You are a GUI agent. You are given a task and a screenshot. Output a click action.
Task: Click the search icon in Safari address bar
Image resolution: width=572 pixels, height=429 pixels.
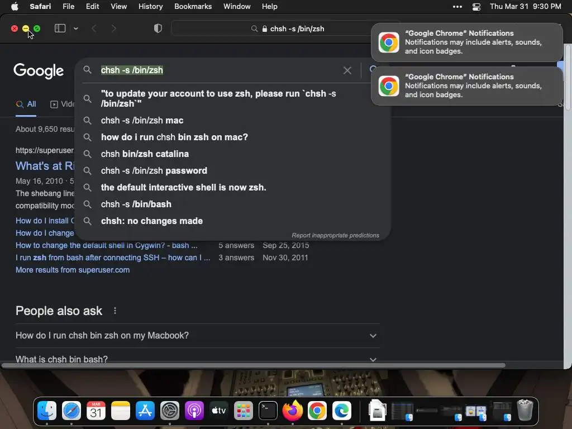point(254,29)
